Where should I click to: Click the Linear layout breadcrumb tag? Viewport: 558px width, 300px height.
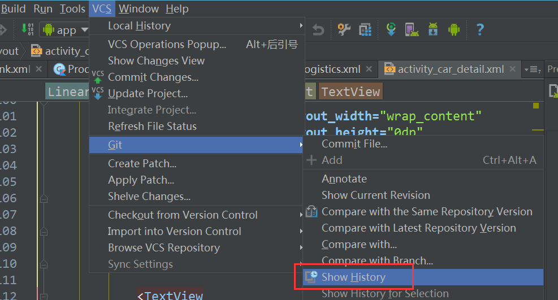(x=68, y=92)
